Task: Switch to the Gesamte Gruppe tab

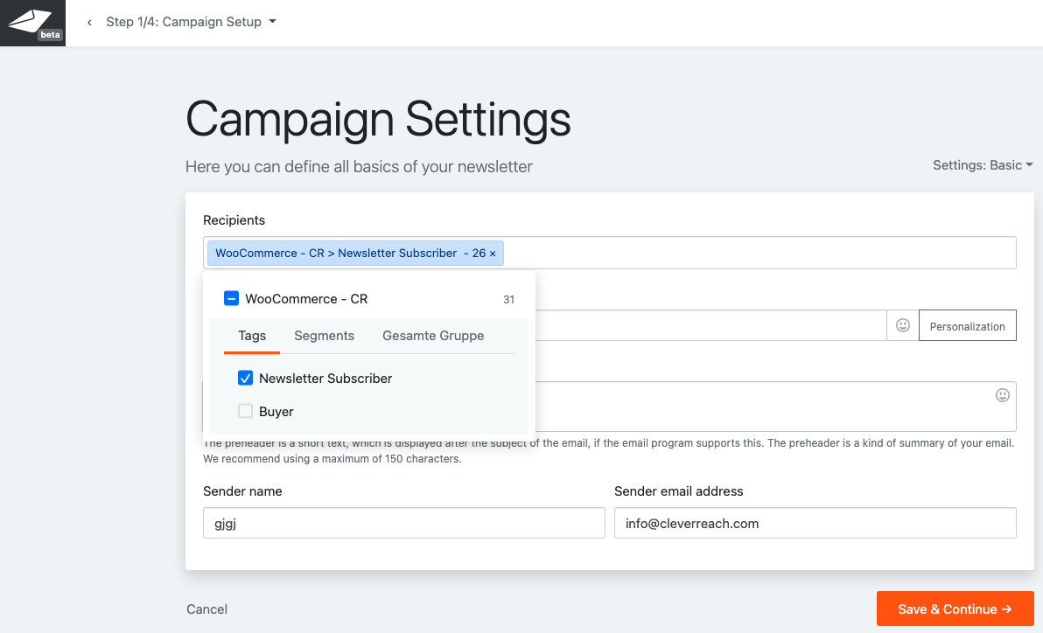Action: 433,336
